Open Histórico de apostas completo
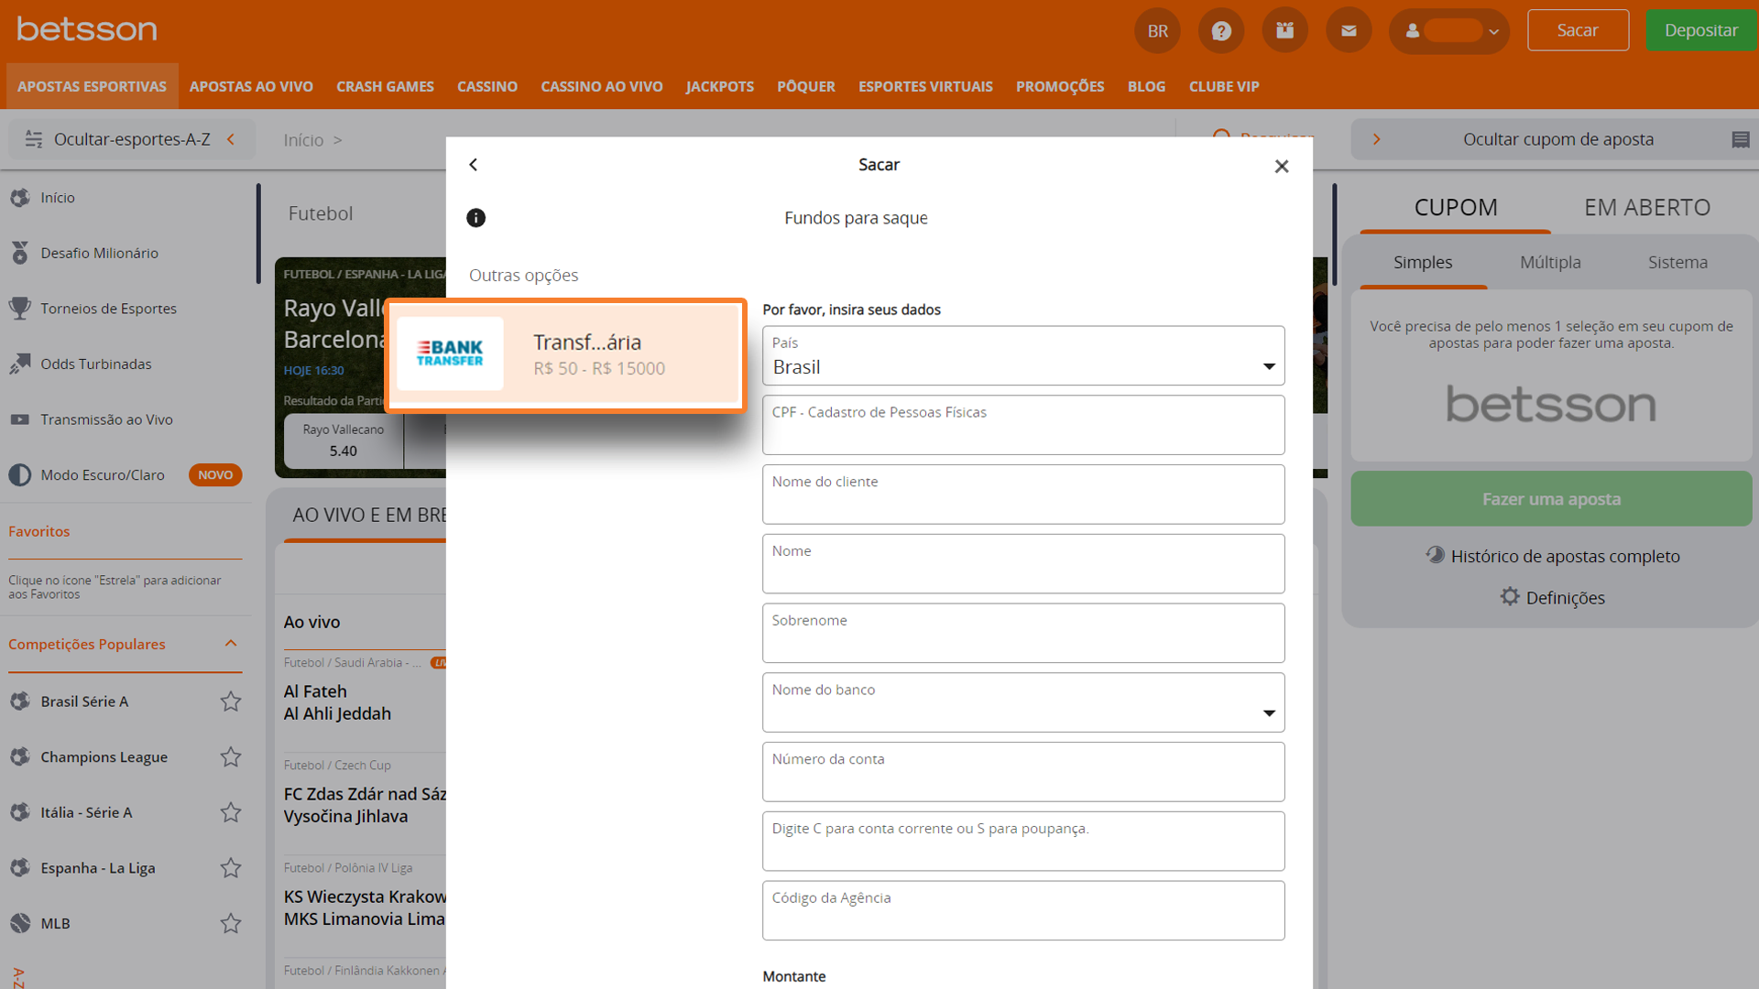The height and width of the screenshot is (989, 1759). tap(1553, 556)
